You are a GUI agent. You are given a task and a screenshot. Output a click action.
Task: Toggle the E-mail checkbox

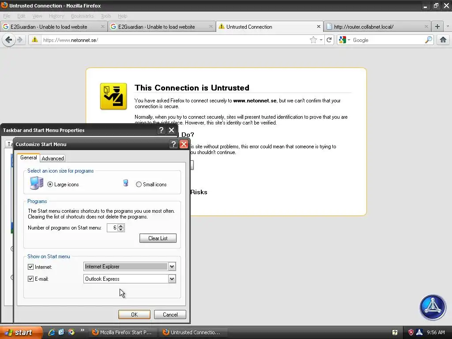point(30,279)
